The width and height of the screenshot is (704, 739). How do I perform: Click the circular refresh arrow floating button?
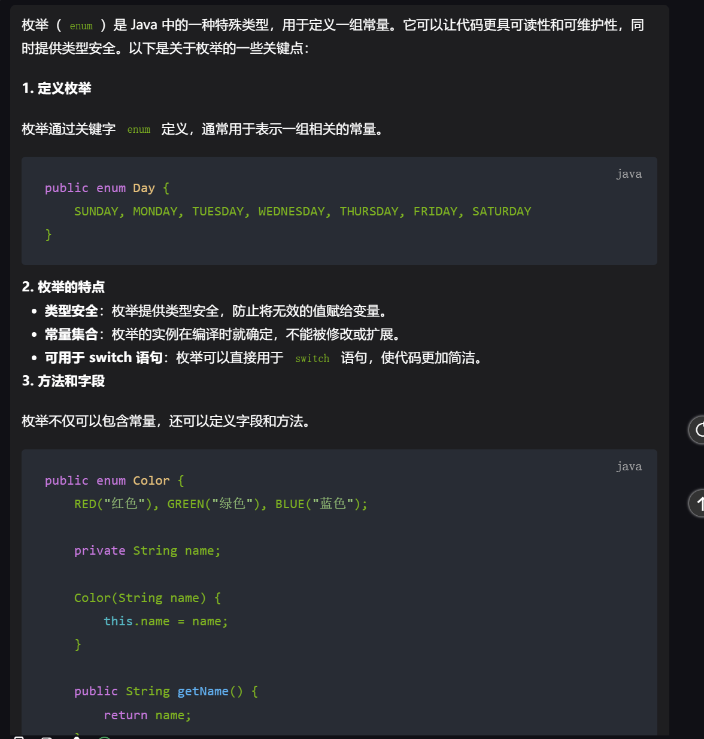point(697,430)
